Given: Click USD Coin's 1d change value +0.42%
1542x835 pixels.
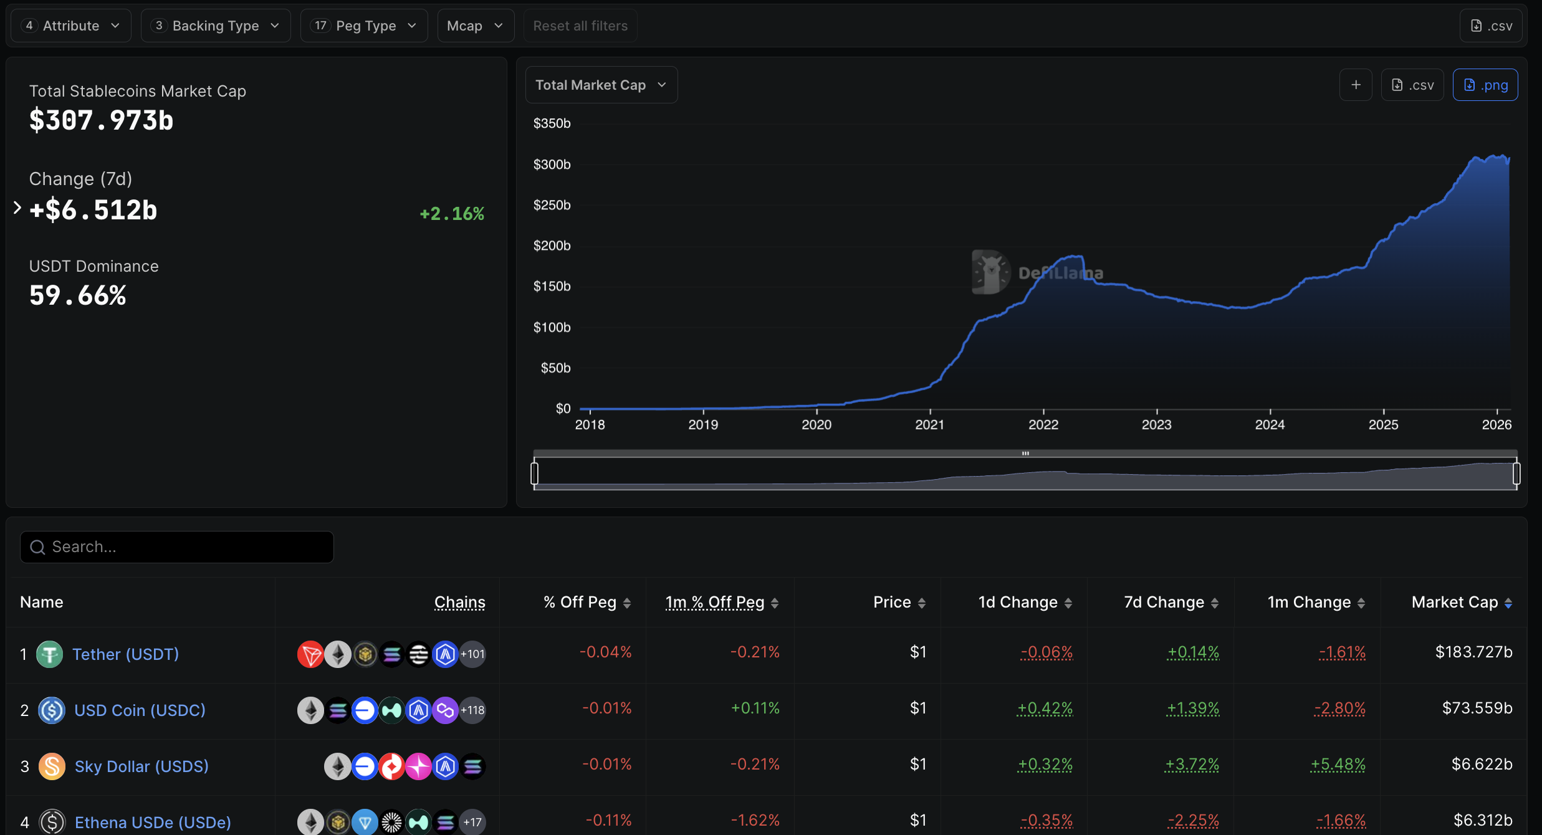Looking at the screenshot, I should pyautogui.click(x=1045, y=709).
